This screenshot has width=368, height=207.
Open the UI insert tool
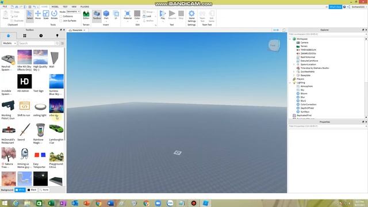click(x=116, y=16)
